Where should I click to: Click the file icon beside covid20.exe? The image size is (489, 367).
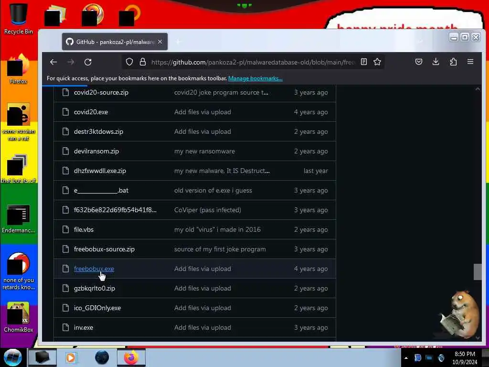(x=65, y=112)
